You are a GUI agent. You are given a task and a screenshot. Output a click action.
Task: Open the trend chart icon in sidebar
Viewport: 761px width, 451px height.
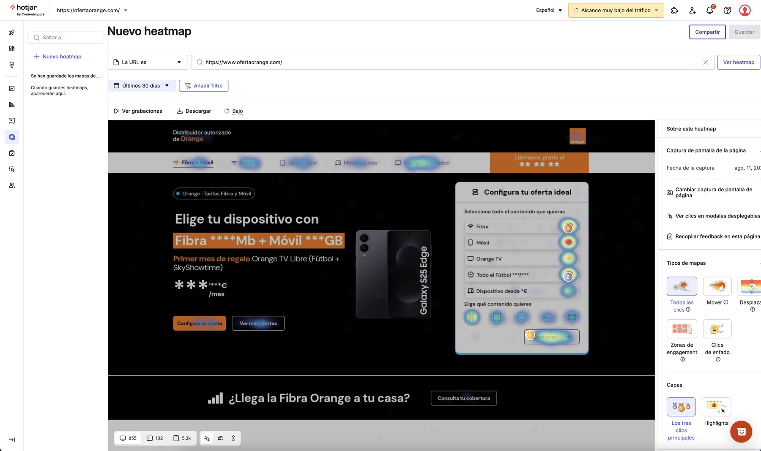(x=12, y=88)
